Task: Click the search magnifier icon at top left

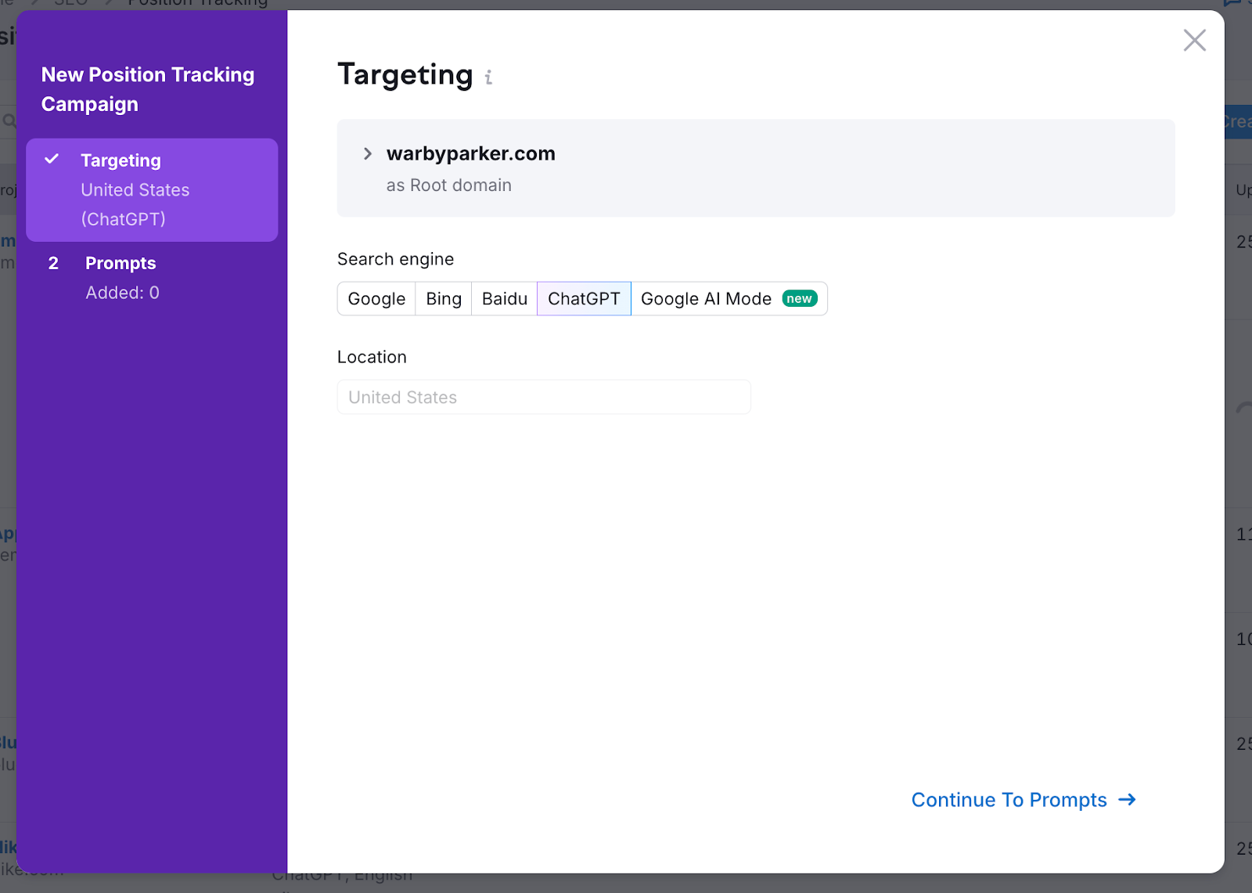Action: click(9, 121)
